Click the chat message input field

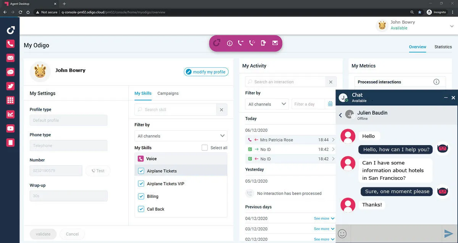(395, 233)
